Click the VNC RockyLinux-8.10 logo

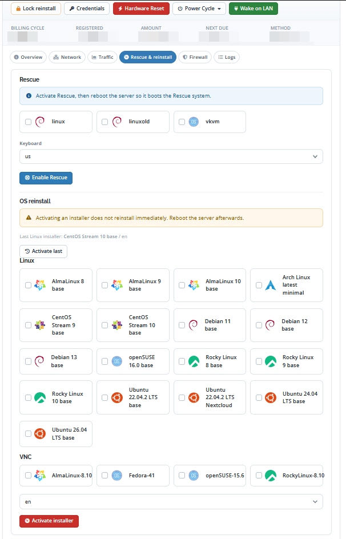click(271, 476)
